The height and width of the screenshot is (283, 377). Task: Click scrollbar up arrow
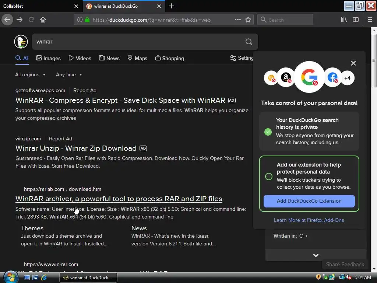point(374,31)
